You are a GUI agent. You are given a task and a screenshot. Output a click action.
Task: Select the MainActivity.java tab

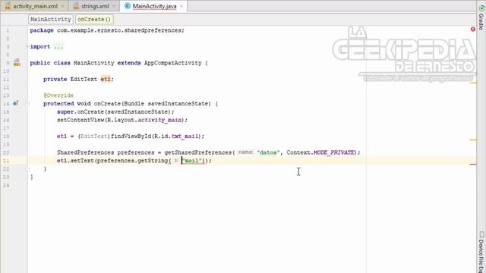coord(154,6)
